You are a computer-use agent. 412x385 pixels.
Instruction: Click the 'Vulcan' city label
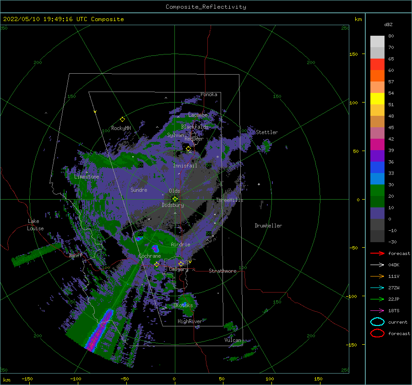[233, 340]
